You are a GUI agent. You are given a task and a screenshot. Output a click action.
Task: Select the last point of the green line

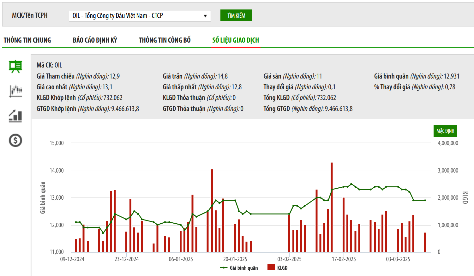(425, 200)
